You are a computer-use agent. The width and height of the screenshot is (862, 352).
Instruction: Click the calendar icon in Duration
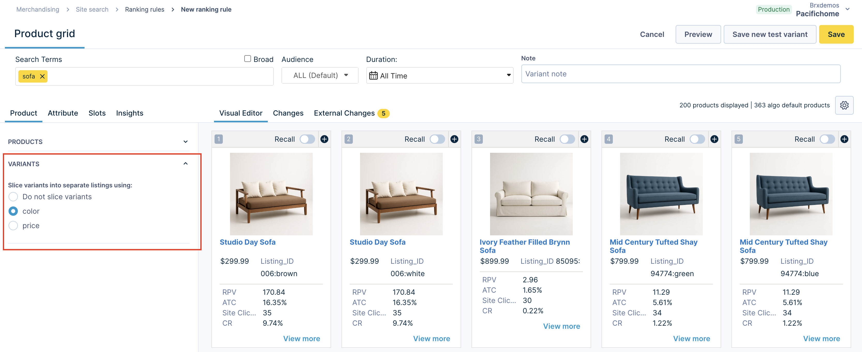point(373,76)
